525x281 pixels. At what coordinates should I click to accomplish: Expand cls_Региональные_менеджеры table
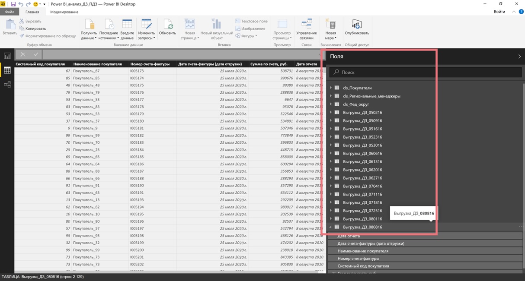pos(331,96)
